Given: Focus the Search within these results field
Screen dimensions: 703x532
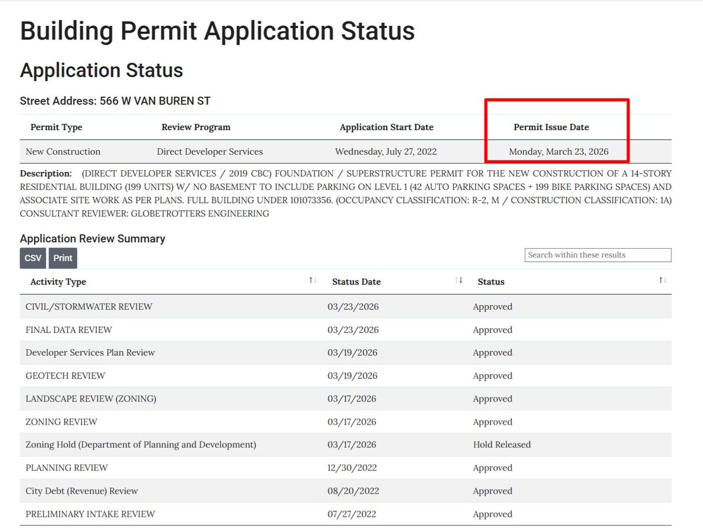Looking at the screenshot, I should (x=598, y=255).
